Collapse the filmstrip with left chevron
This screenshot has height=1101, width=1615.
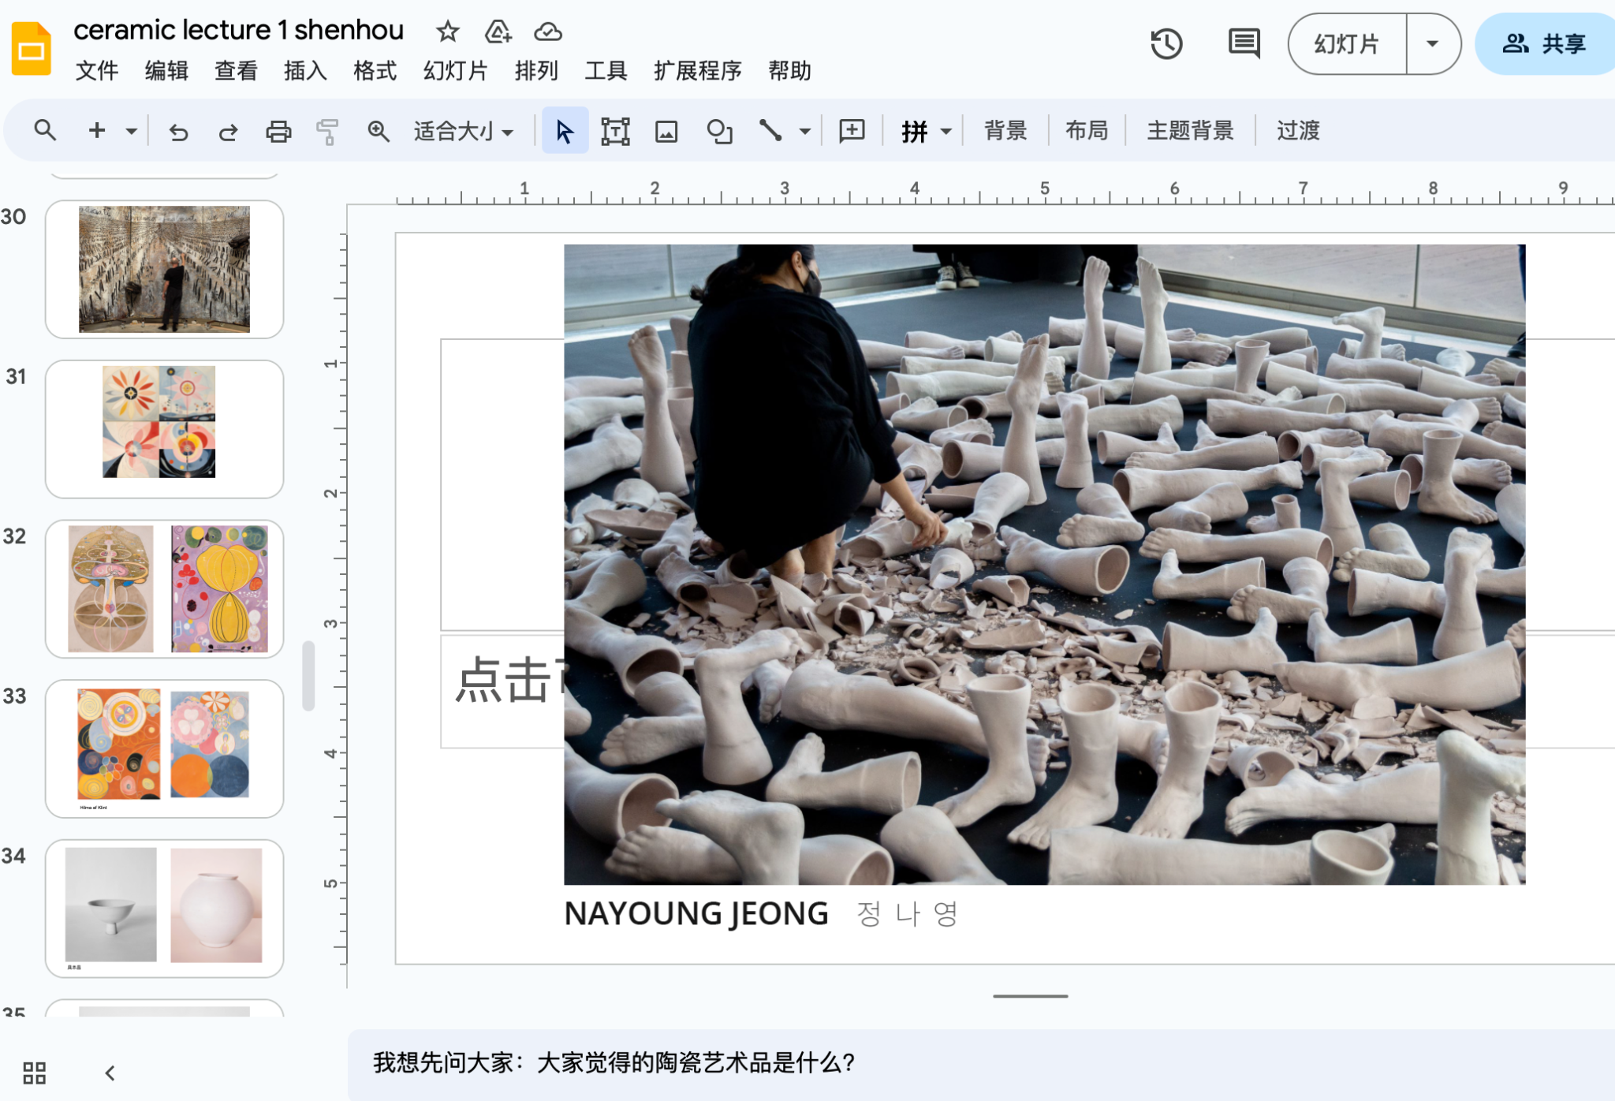pyautogui.click(x=110, y=1073)
